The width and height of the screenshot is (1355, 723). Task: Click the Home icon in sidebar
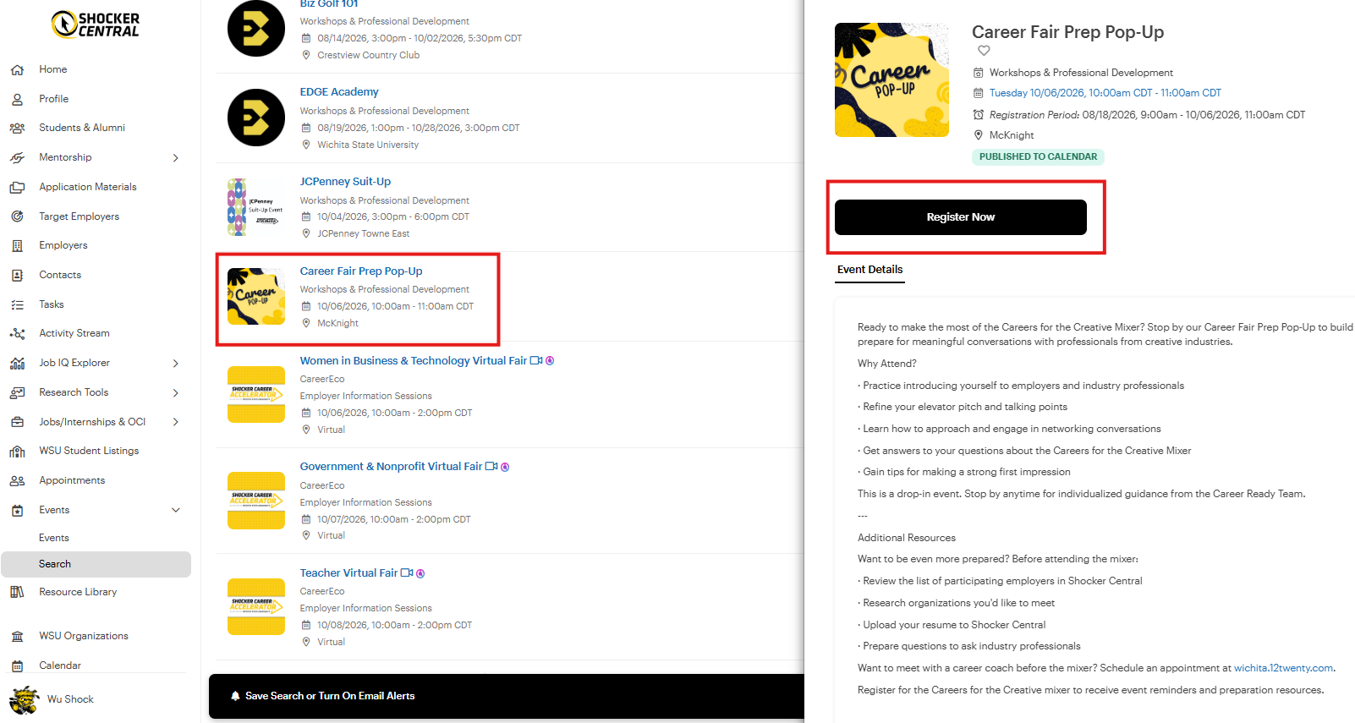[17, 70]
